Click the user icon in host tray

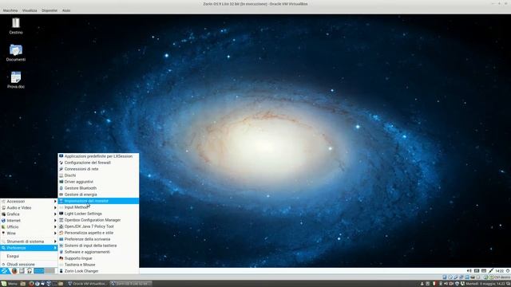422,284
